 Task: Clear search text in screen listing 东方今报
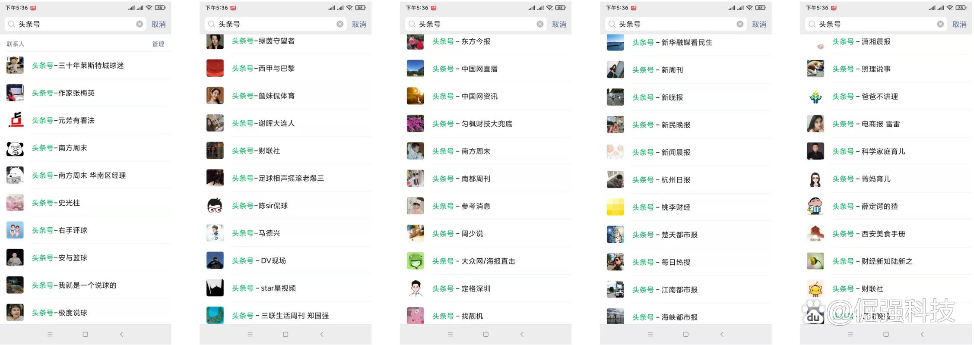coord(540,24)
